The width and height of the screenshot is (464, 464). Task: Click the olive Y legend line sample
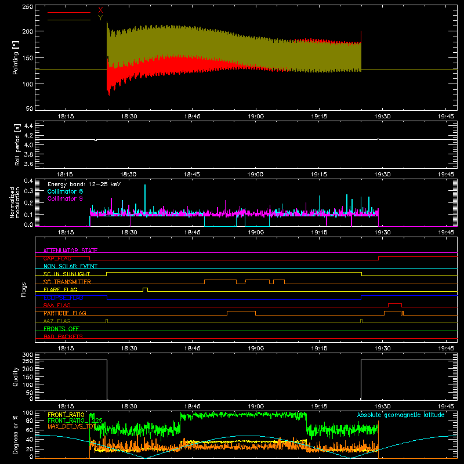[68, 20]
